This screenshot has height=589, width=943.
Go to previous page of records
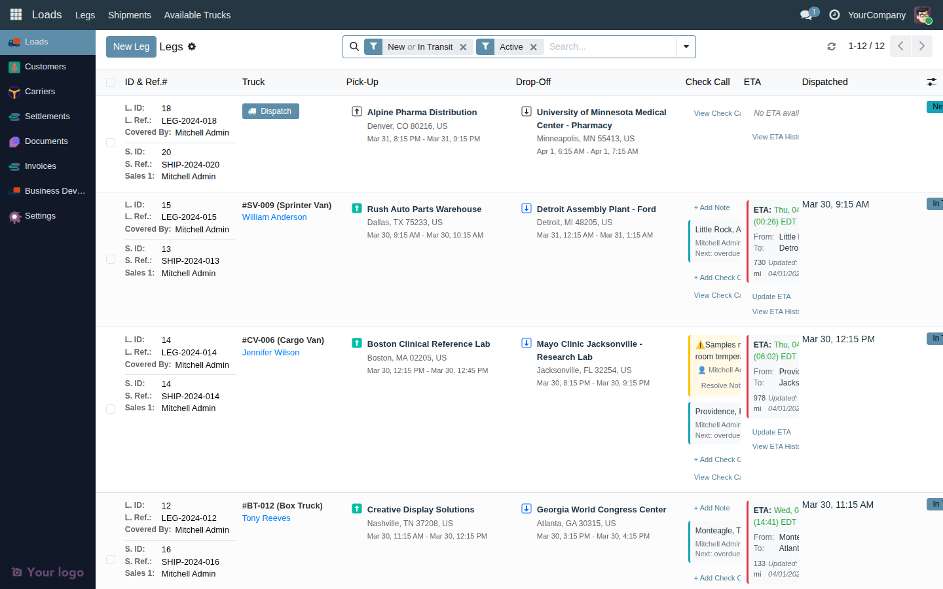(900, 46)
